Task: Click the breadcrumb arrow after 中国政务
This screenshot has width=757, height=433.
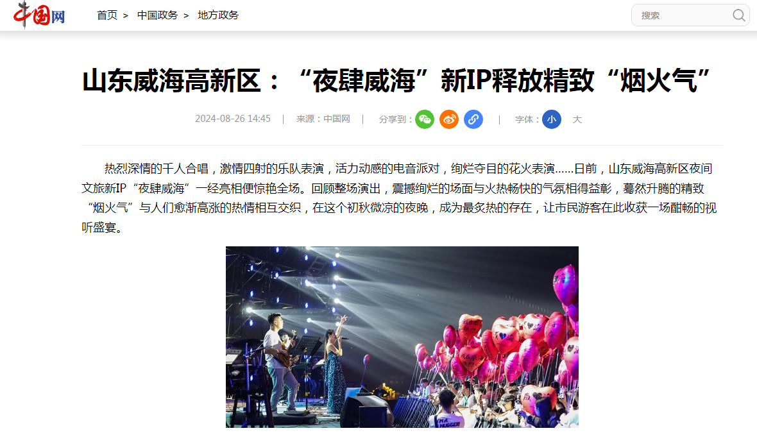Action: coord(186,16)
